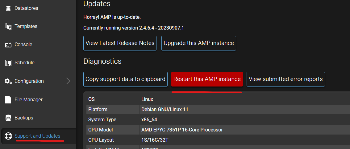The width and height of the screenshot is (350, 149).
Task: Click the x86_64 value cell
Action: click(149, 120)
